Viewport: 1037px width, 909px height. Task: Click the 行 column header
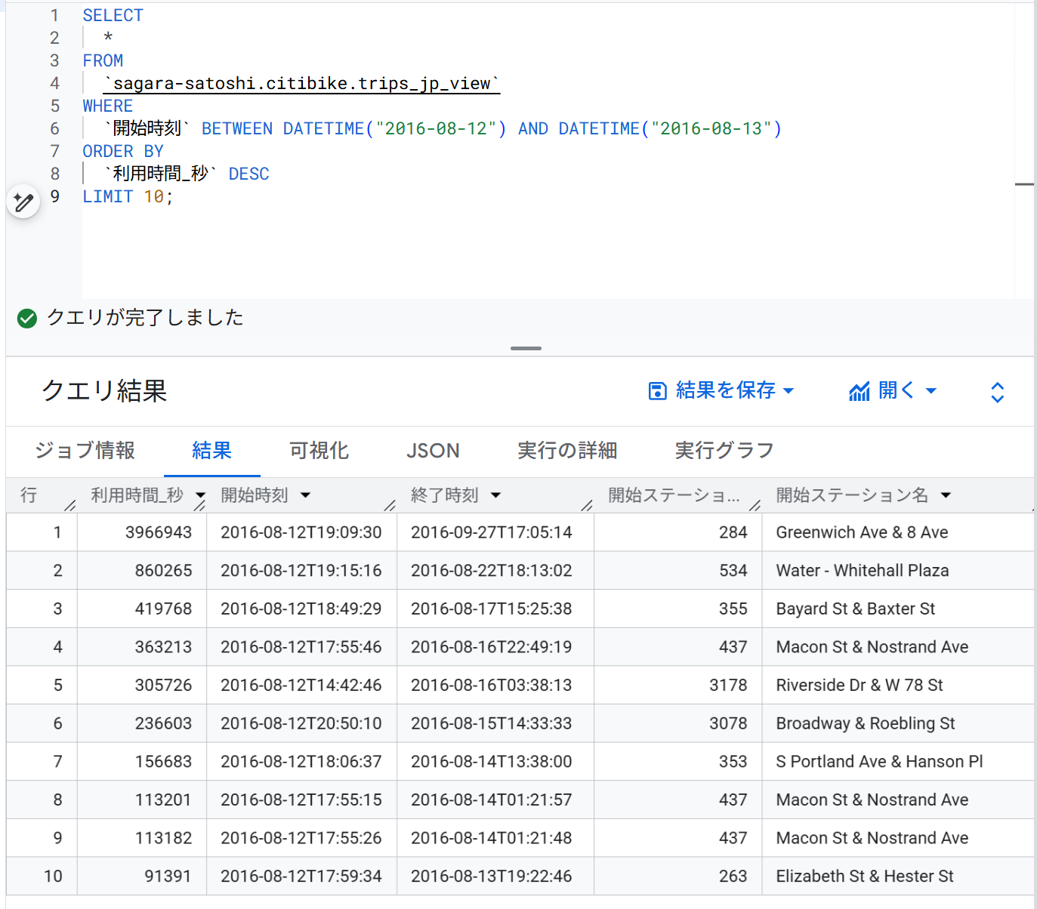pyautogui.click(x=29, y=495)
